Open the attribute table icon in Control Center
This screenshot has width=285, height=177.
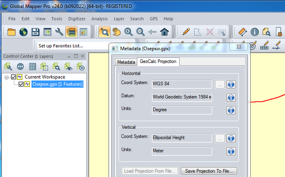tap(32, 67)
